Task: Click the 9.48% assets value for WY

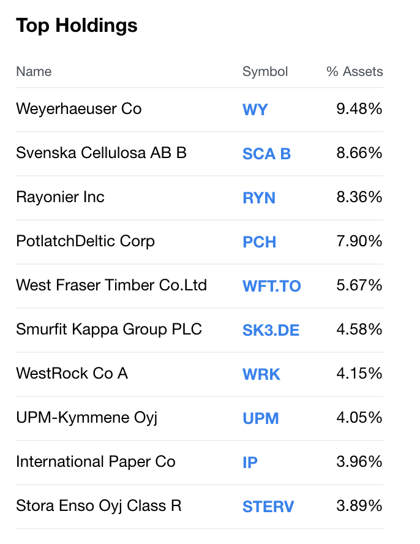Action: (x=361, y=109)
